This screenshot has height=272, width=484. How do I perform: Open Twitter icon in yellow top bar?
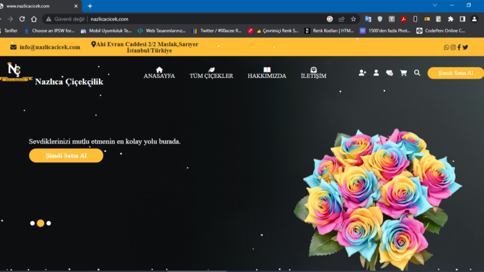[465, 47]
